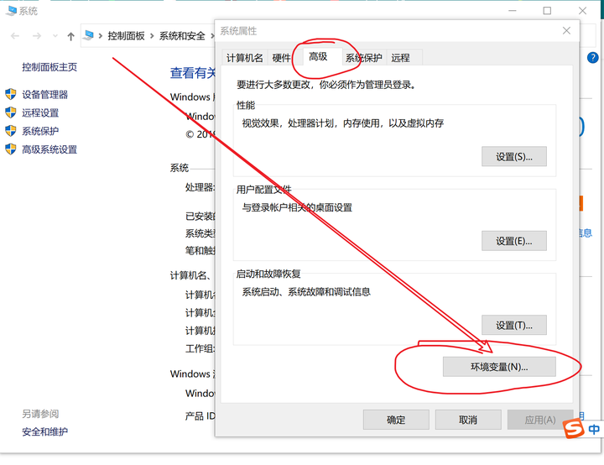The height and width of the screenshot is (465, 604).
Task: Switch to the 高级 tab
Action: tap(318, 57)
